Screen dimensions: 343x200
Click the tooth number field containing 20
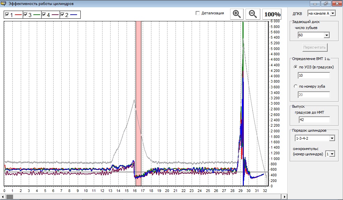[x=314, y=95]
